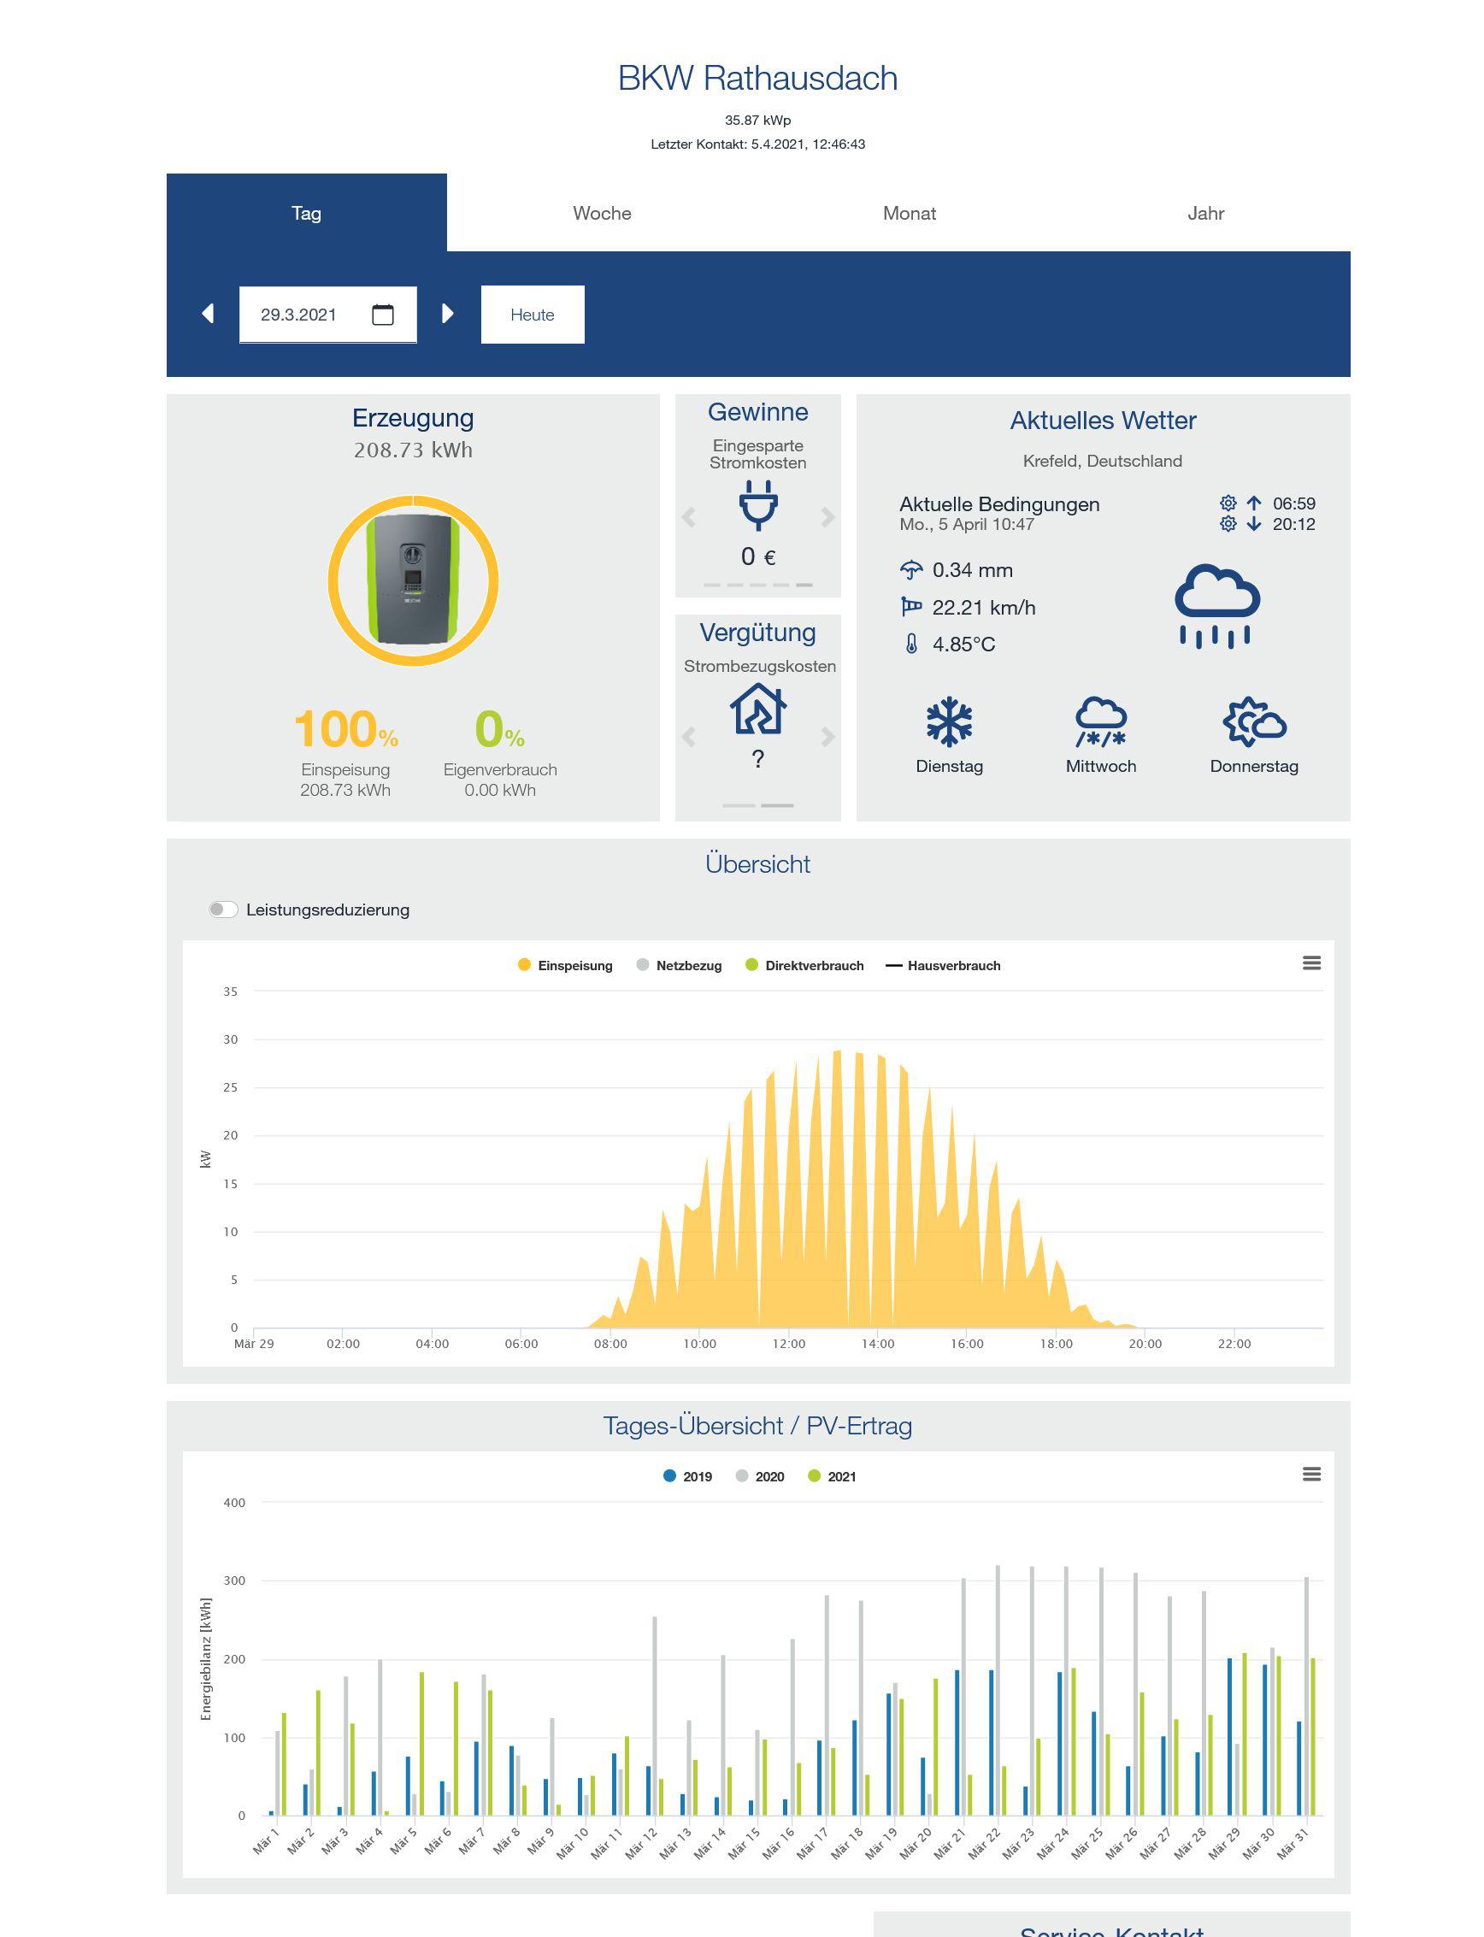The height and width of the screenshot is (1937, 1484).
Task: Select the Donnerstag partly cloudy forecast icon
Action: click(x=1254, y=721)
